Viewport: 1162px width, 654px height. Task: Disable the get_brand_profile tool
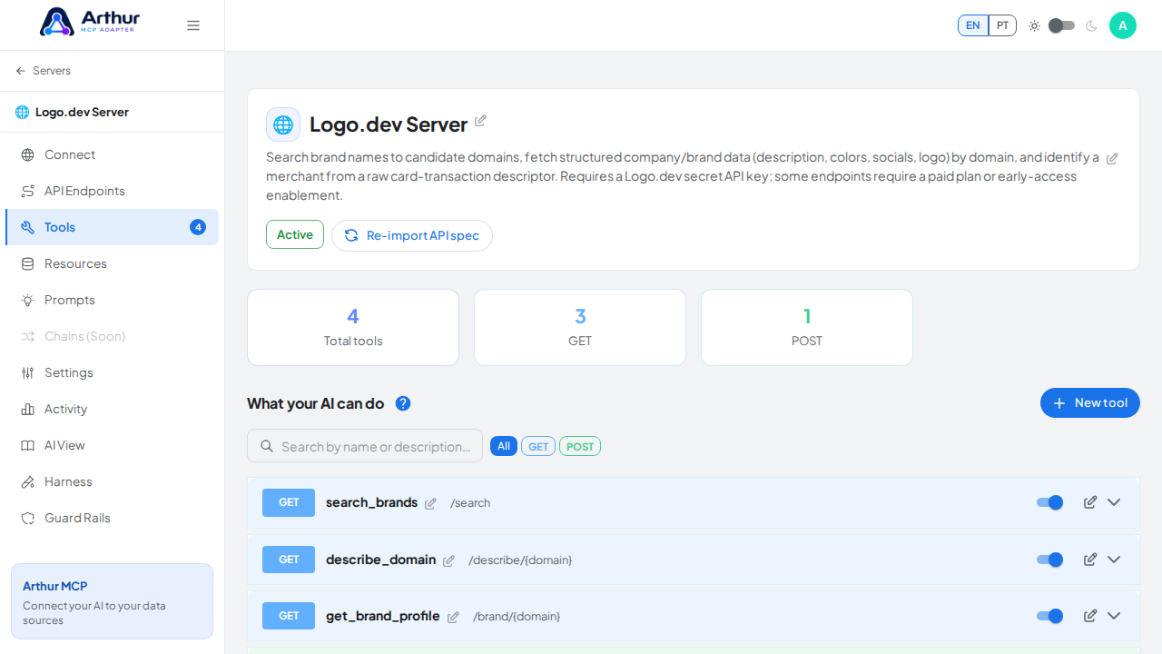point(1050,616)
